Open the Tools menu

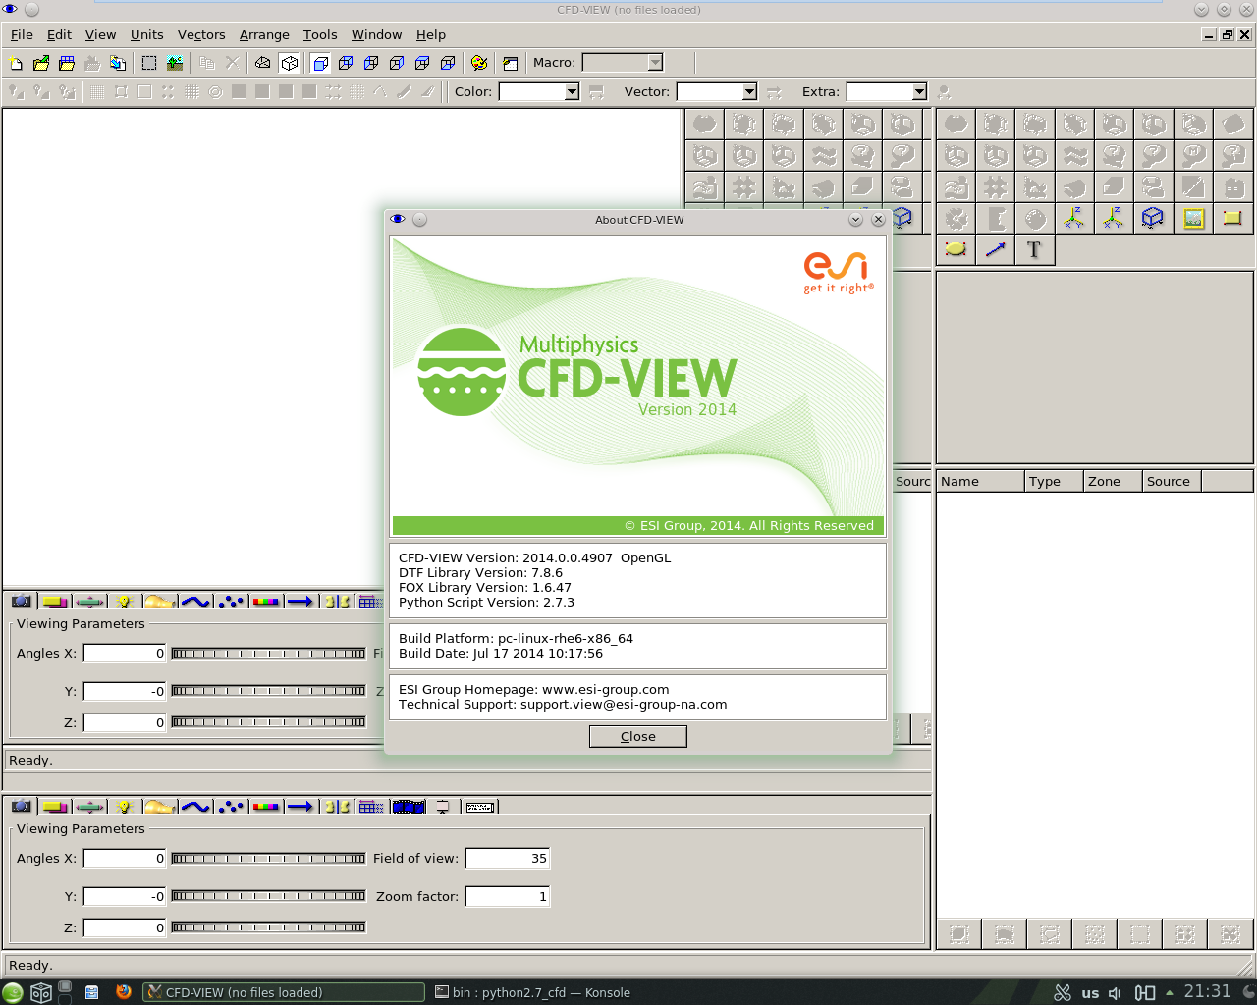tap(320, 34)
